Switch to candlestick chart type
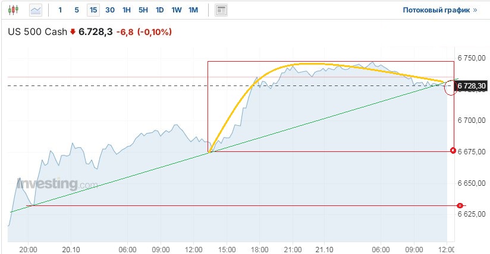The image size is (490, 254). point(14,10)
